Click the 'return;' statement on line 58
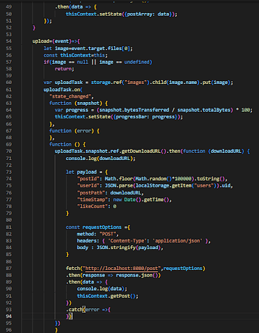Viewport: 259px width, 333px height. point(64,69)
